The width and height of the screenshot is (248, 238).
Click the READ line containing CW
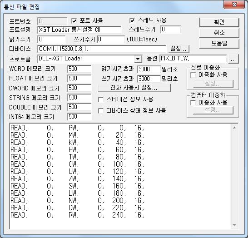tap(77, 164)
